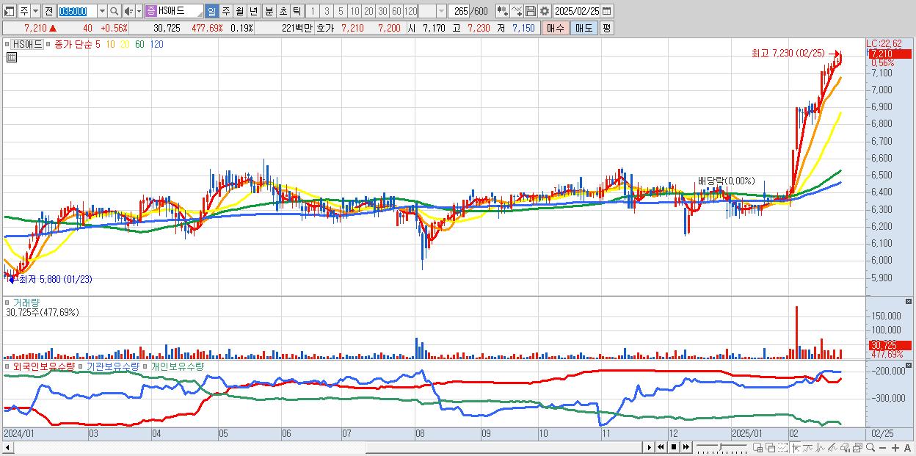
Task: Click the dotted-frame chart icon in bottom toolbar
Action: pos(782,448)
